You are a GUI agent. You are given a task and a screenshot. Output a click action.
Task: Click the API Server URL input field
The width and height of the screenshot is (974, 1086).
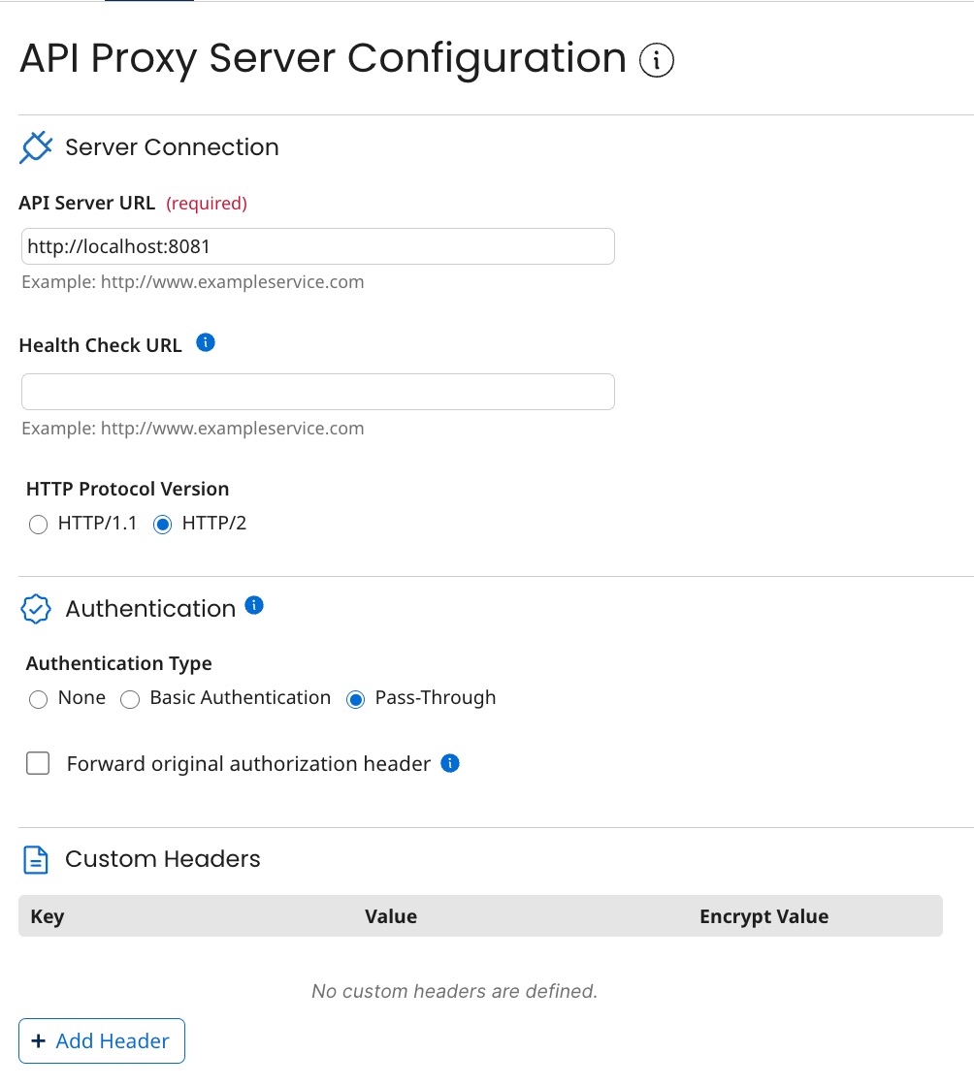click(317, 246)
